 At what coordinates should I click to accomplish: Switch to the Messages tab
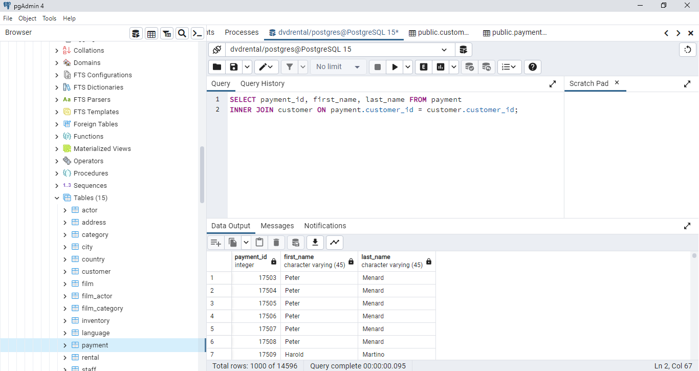pos(277,226)
